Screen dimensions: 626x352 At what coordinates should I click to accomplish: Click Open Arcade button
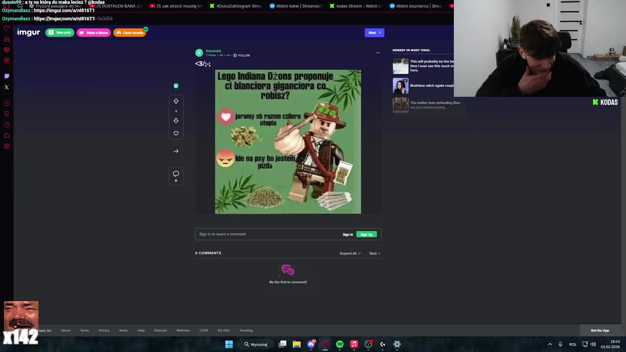(130, 33)
